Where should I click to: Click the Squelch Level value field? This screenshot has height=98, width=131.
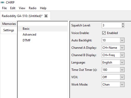tap(112, 25)
